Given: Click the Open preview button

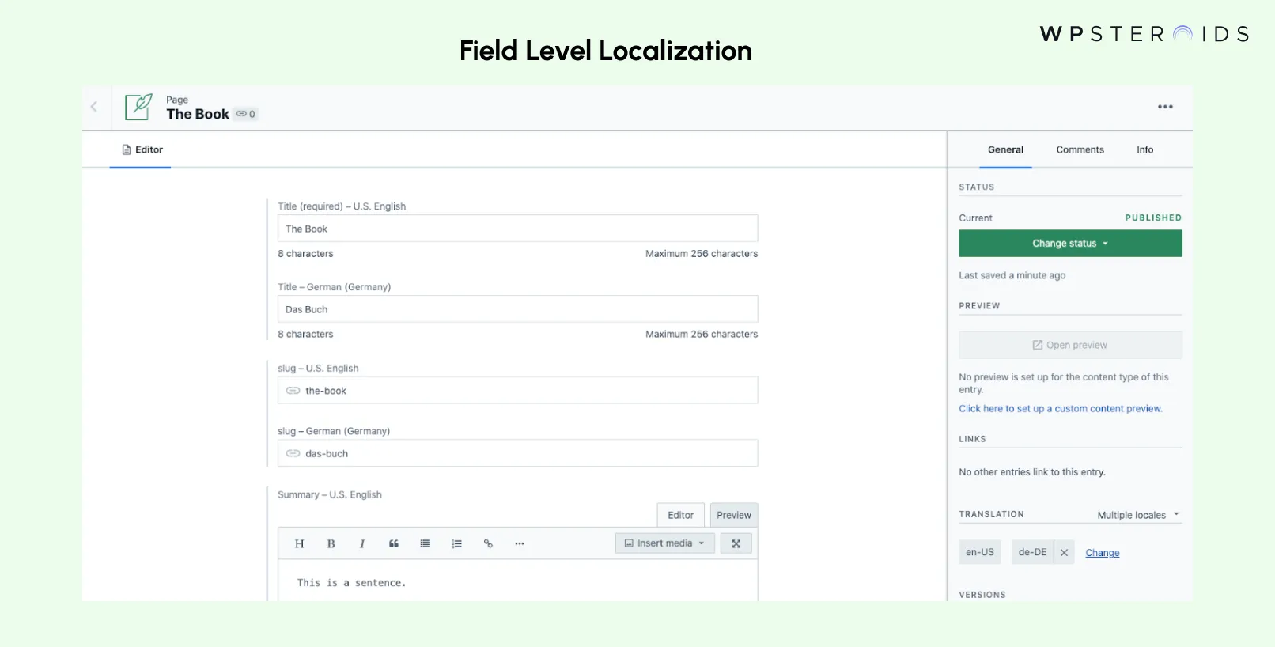Looking at the screenshot, I should pyautogui.click(x=1070, y=346).
